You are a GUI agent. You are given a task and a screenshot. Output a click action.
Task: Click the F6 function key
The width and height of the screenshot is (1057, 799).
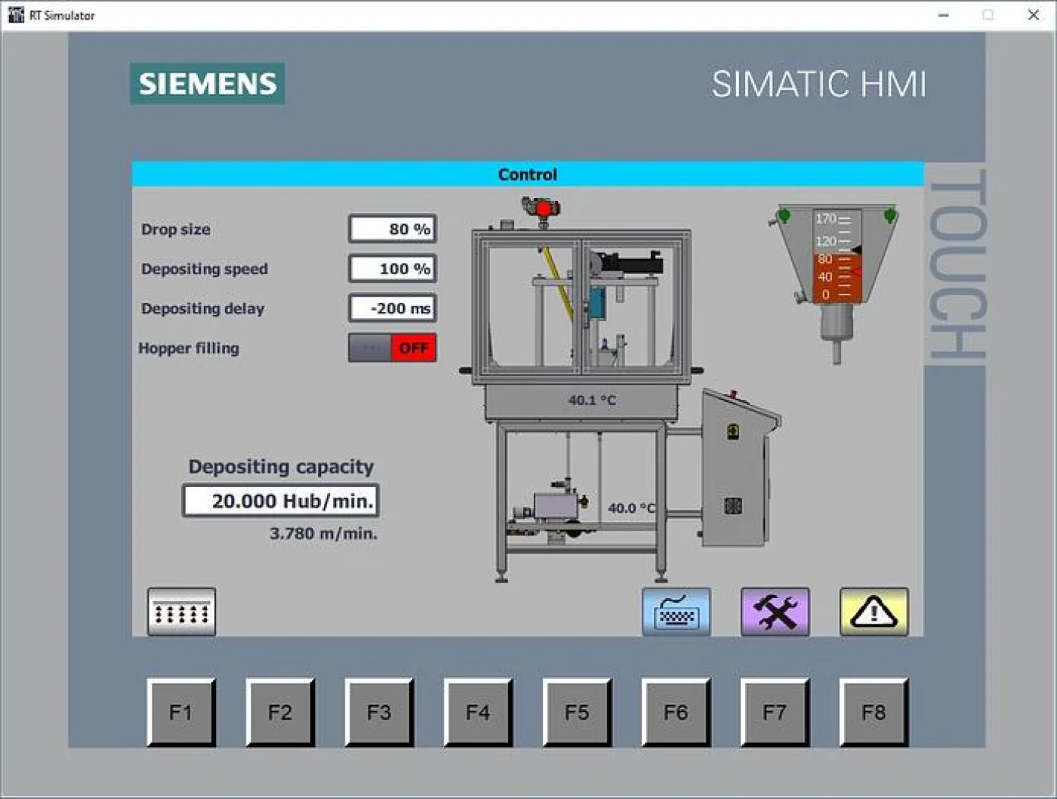tap(676, 712)
